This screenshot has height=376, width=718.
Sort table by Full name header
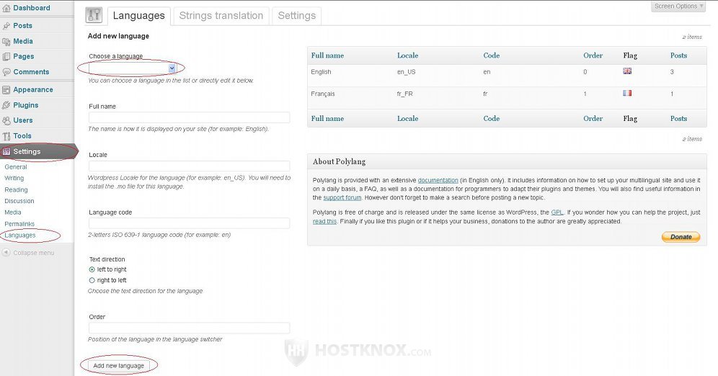327,55
